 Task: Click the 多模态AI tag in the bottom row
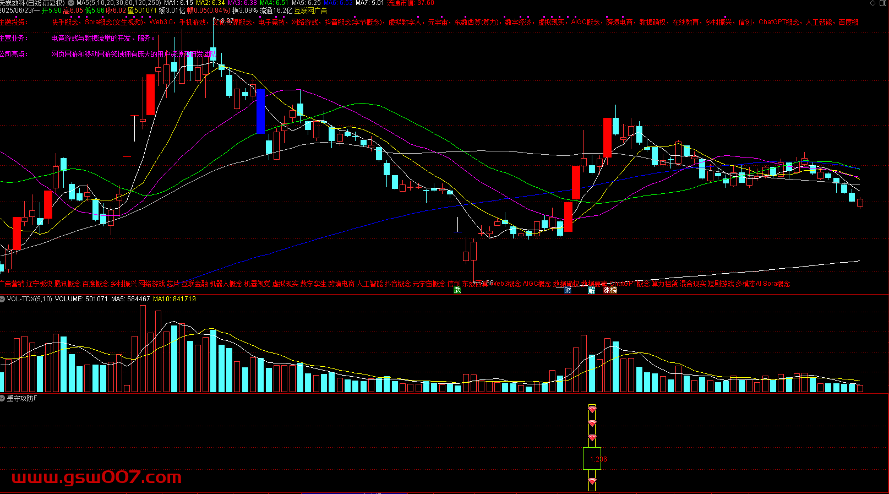[749, 284]
